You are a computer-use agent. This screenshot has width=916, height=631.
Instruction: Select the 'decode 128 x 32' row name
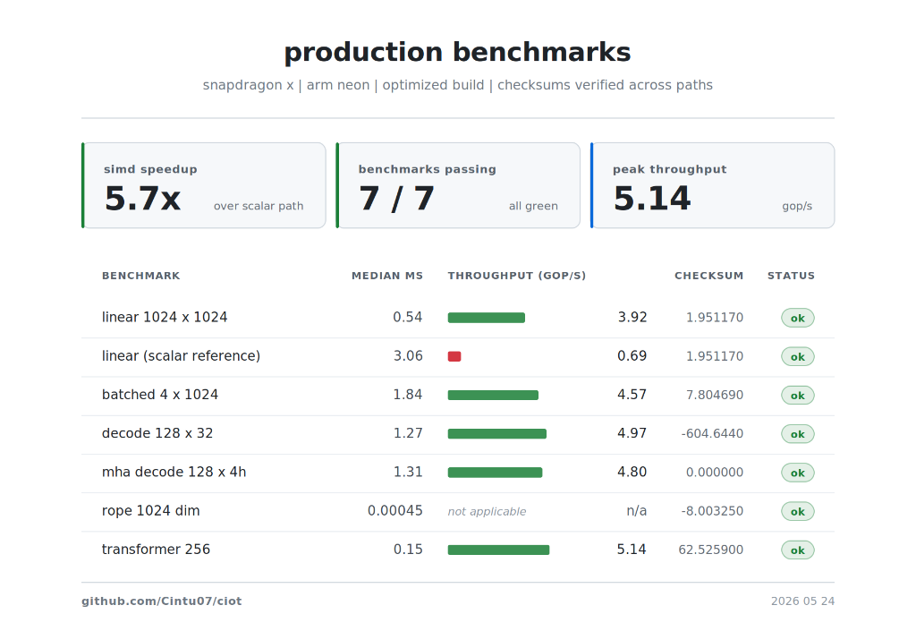(157, 433)
